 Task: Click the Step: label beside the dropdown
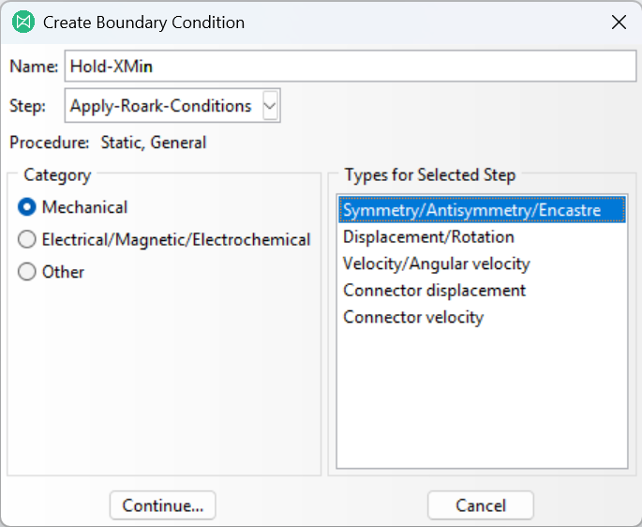(x=28, y=106)
